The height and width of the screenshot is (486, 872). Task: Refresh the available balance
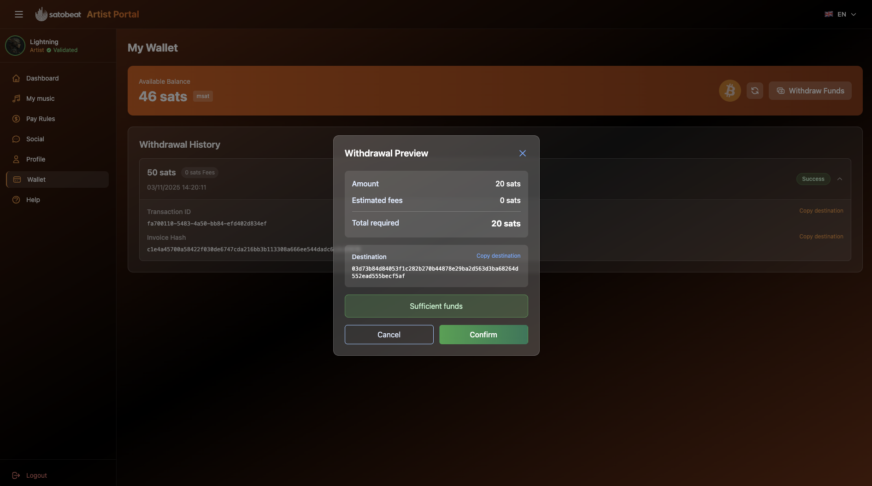[754, 91]
